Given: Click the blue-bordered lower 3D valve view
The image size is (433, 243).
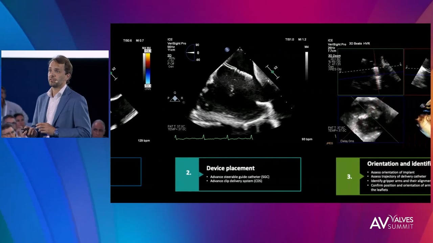Looking at the screenshot, I should click(x=370, y=119).
